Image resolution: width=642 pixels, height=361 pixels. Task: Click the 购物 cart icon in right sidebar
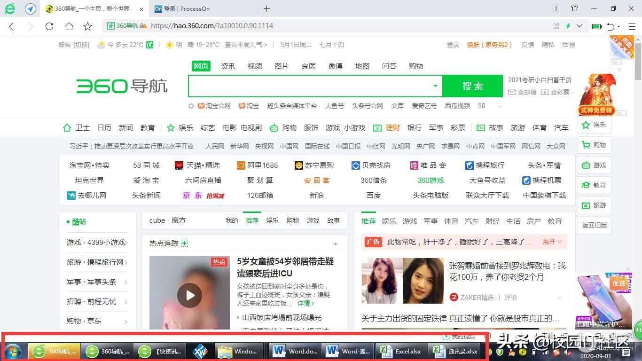pyautogui.click(x=586, y=145)
